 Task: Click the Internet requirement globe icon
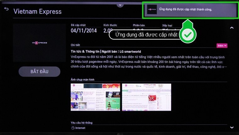click(x=73, y=128)
